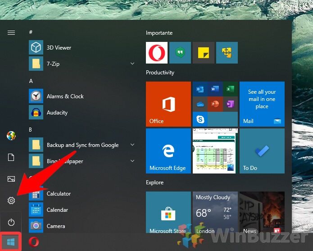Open OneNote in Office apps tile

coord(230,104)
